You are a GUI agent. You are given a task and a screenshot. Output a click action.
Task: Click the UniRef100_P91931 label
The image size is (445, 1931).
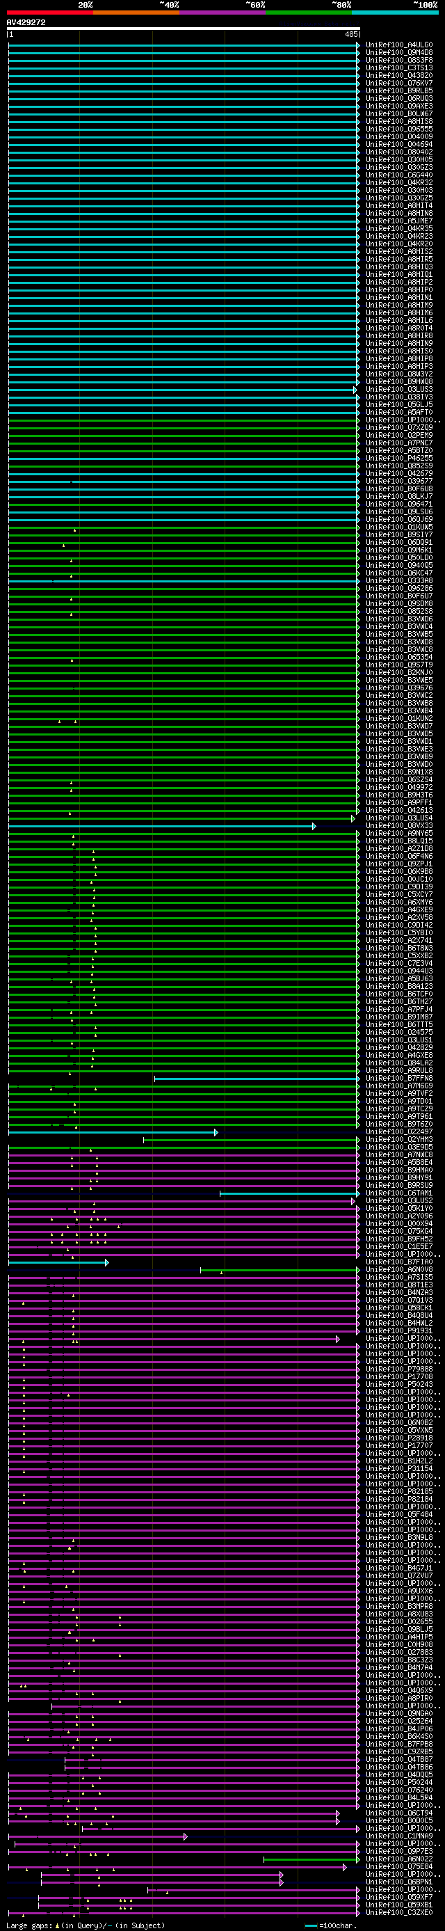pyautogui.click(x=399, y=1331)
